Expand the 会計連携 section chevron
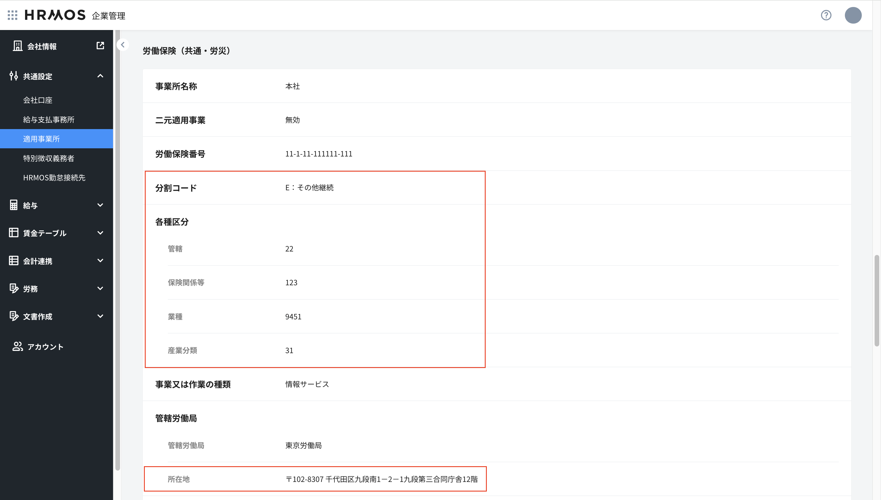The image size is (881, 500). coord(100,261)
